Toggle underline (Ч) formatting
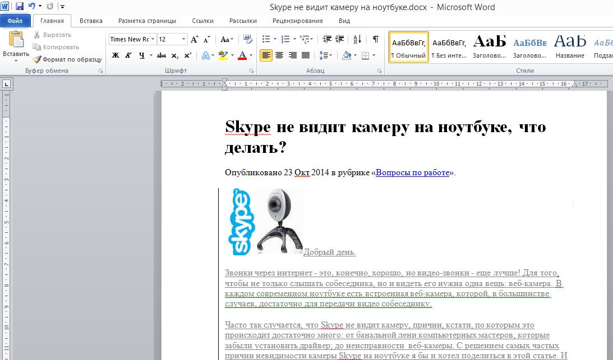 point(141,55)
